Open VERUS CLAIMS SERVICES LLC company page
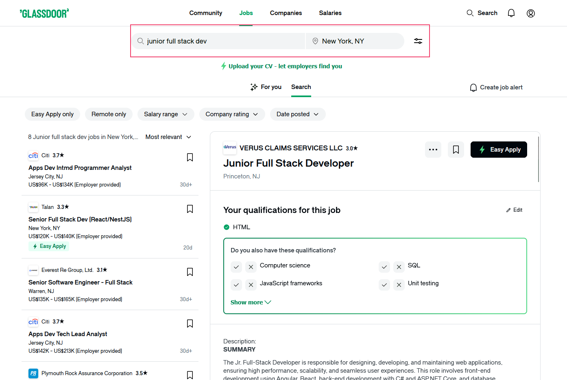Viewport: 567px width, 380px height. tap(291, 148)
